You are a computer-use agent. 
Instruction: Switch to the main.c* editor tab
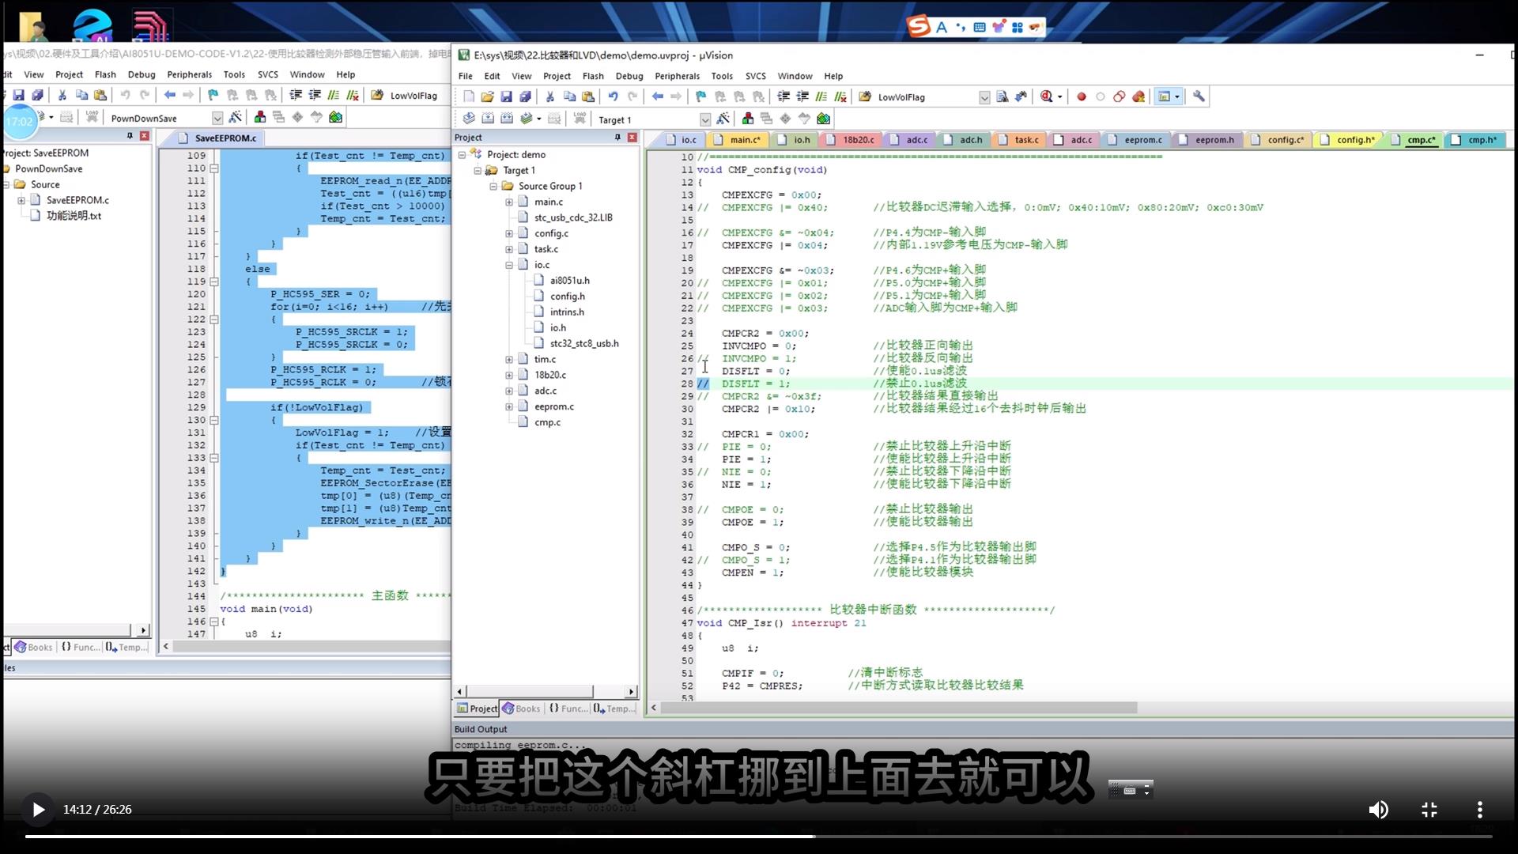pyautogui.click(x=738, y=140)
